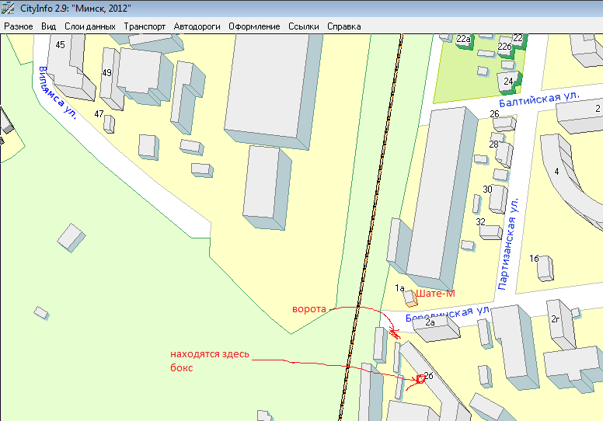Expand the Автодороги menu
Viewport: 603px width, 421px height.
(x=197, y=26)
